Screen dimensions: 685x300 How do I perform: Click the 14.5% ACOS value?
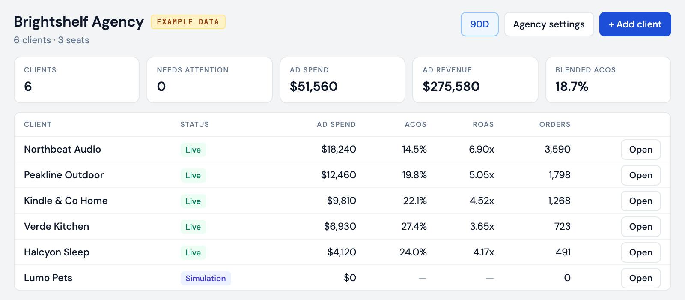pyautogui.click(x=414, y=150)
